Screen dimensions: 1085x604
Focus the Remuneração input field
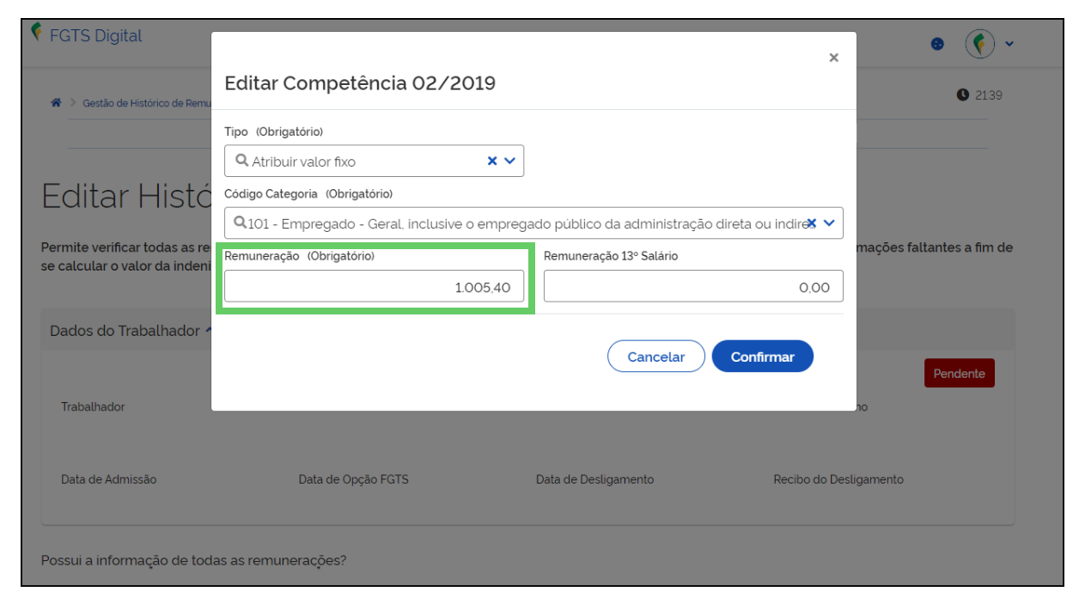pos(374,287)
